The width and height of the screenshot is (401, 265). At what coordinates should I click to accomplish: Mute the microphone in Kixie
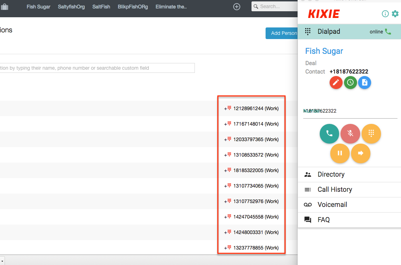click(350, 134)
